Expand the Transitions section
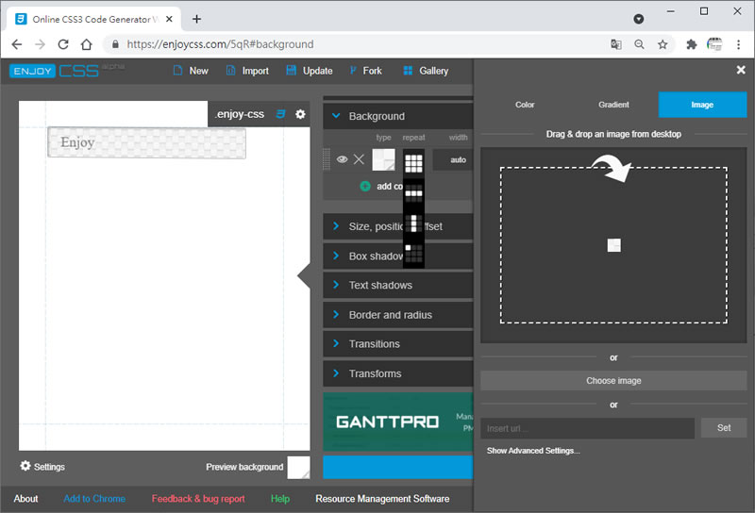This screenshot has height=513, width=755. [x=397, y=344]
